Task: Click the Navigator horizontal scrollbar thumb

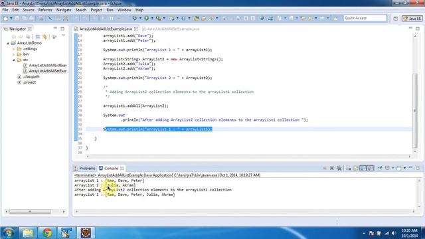Action: 30,212
